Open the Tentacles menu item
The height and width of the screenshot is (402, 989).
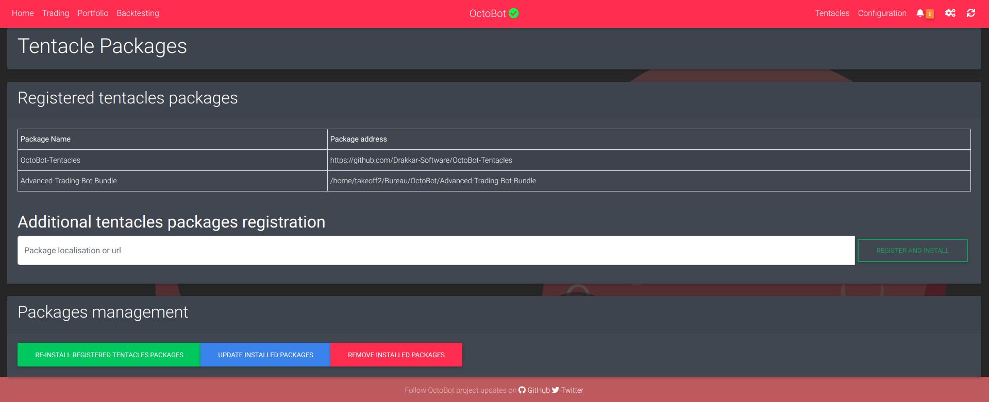[832, 13]
